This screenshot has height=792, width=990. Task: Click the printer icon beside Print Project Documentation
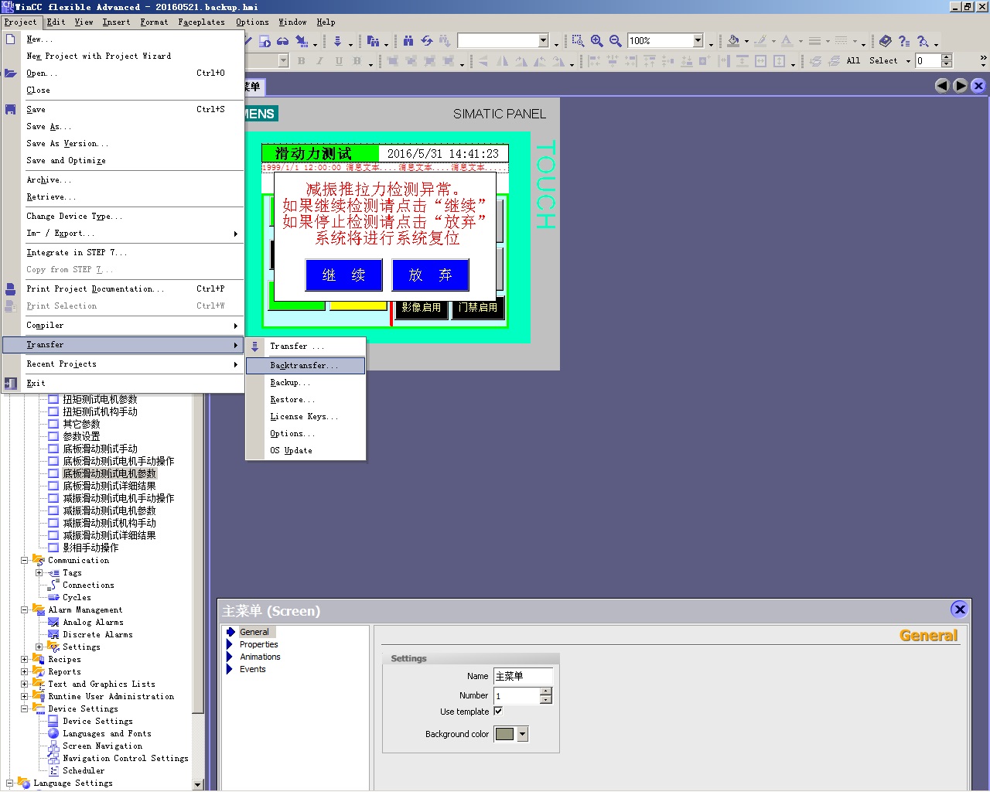pos(11,288)
